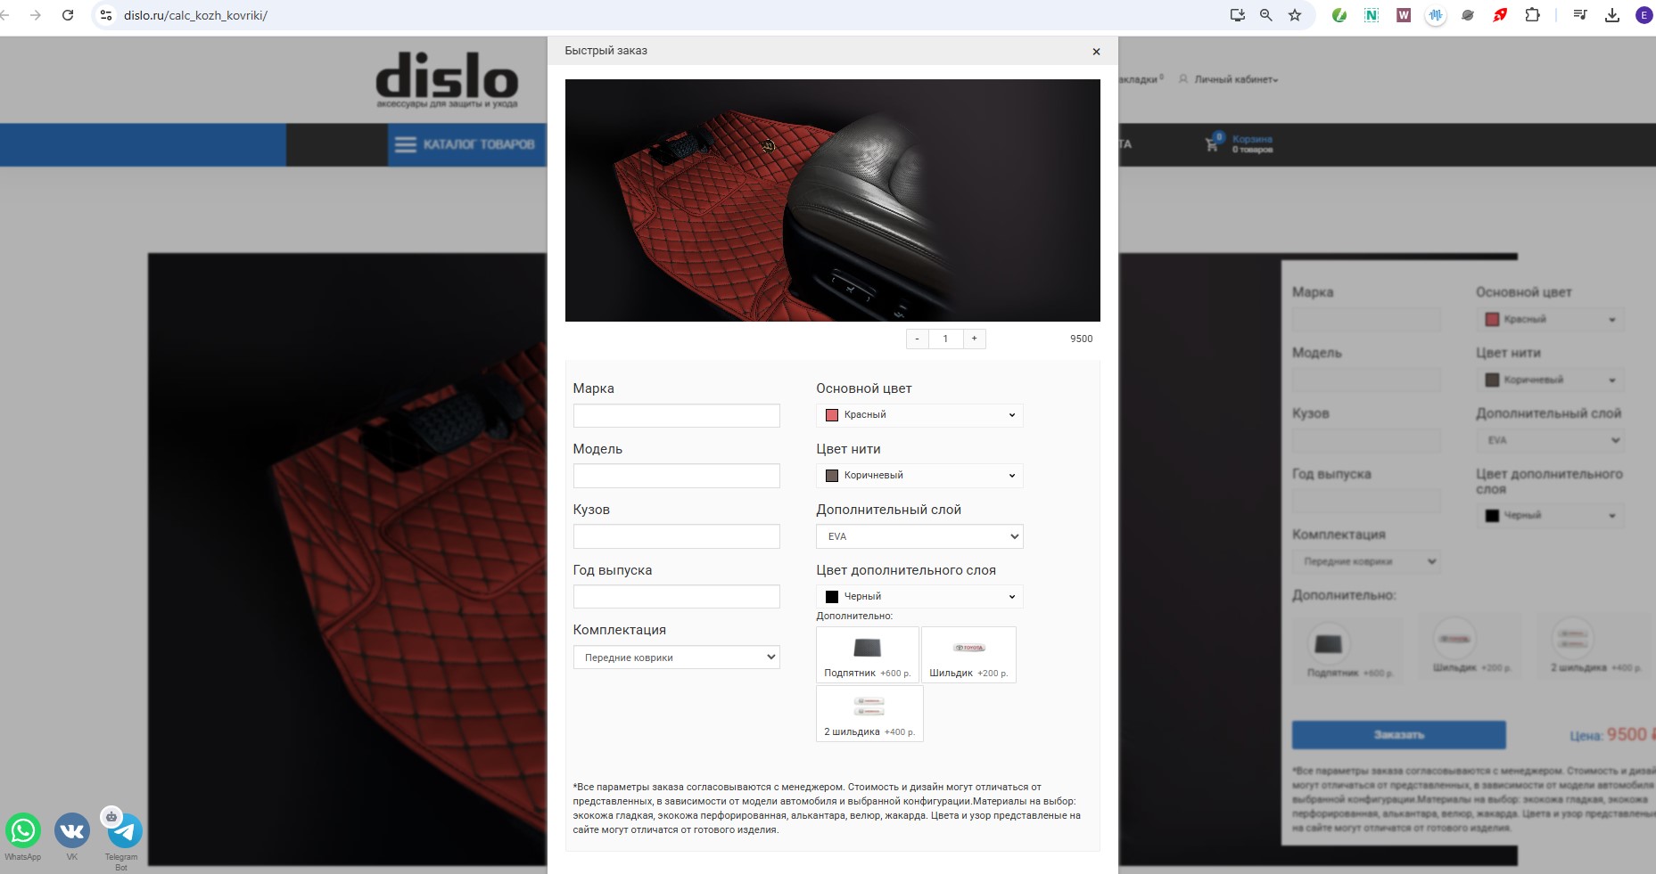Open the Цвет дополнительного слоя color dropdown
The image size is (1656, 874).
(919, 597)
